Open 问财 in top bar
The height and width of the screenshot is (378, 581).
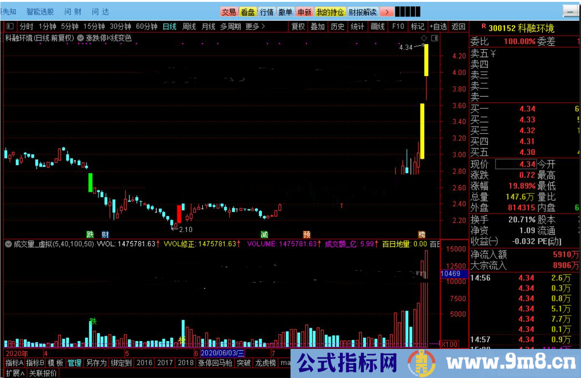[73, 12]
